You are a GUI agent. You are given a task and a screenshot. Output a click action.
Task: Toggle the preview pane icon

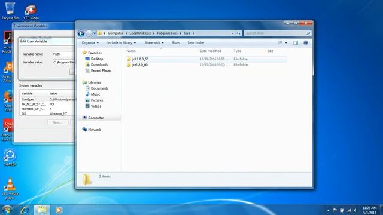pos(296,43)
